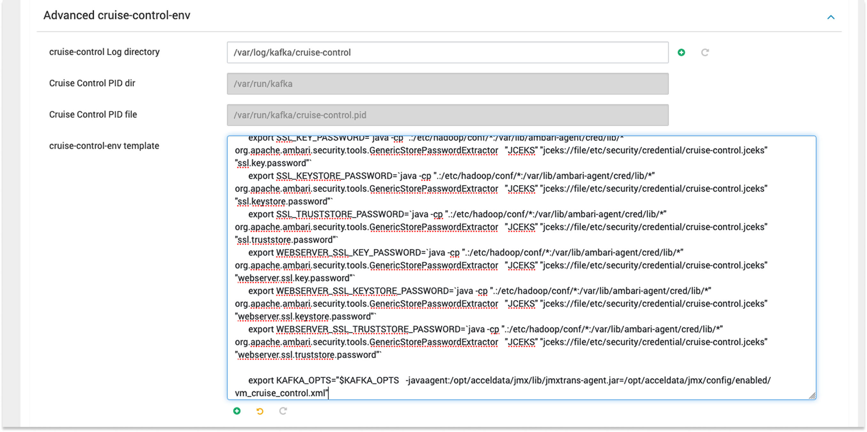Click the Advanced cruise-control-env section header
The height and width of the screenshot is (432, 867).
click(x=117, y=15)
